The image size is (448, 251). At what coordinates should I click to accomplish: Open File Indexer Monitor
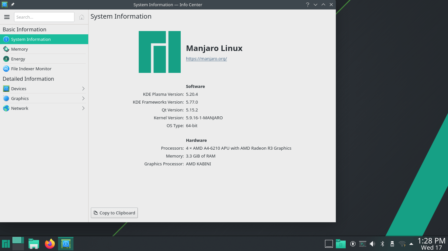[44, 69]
